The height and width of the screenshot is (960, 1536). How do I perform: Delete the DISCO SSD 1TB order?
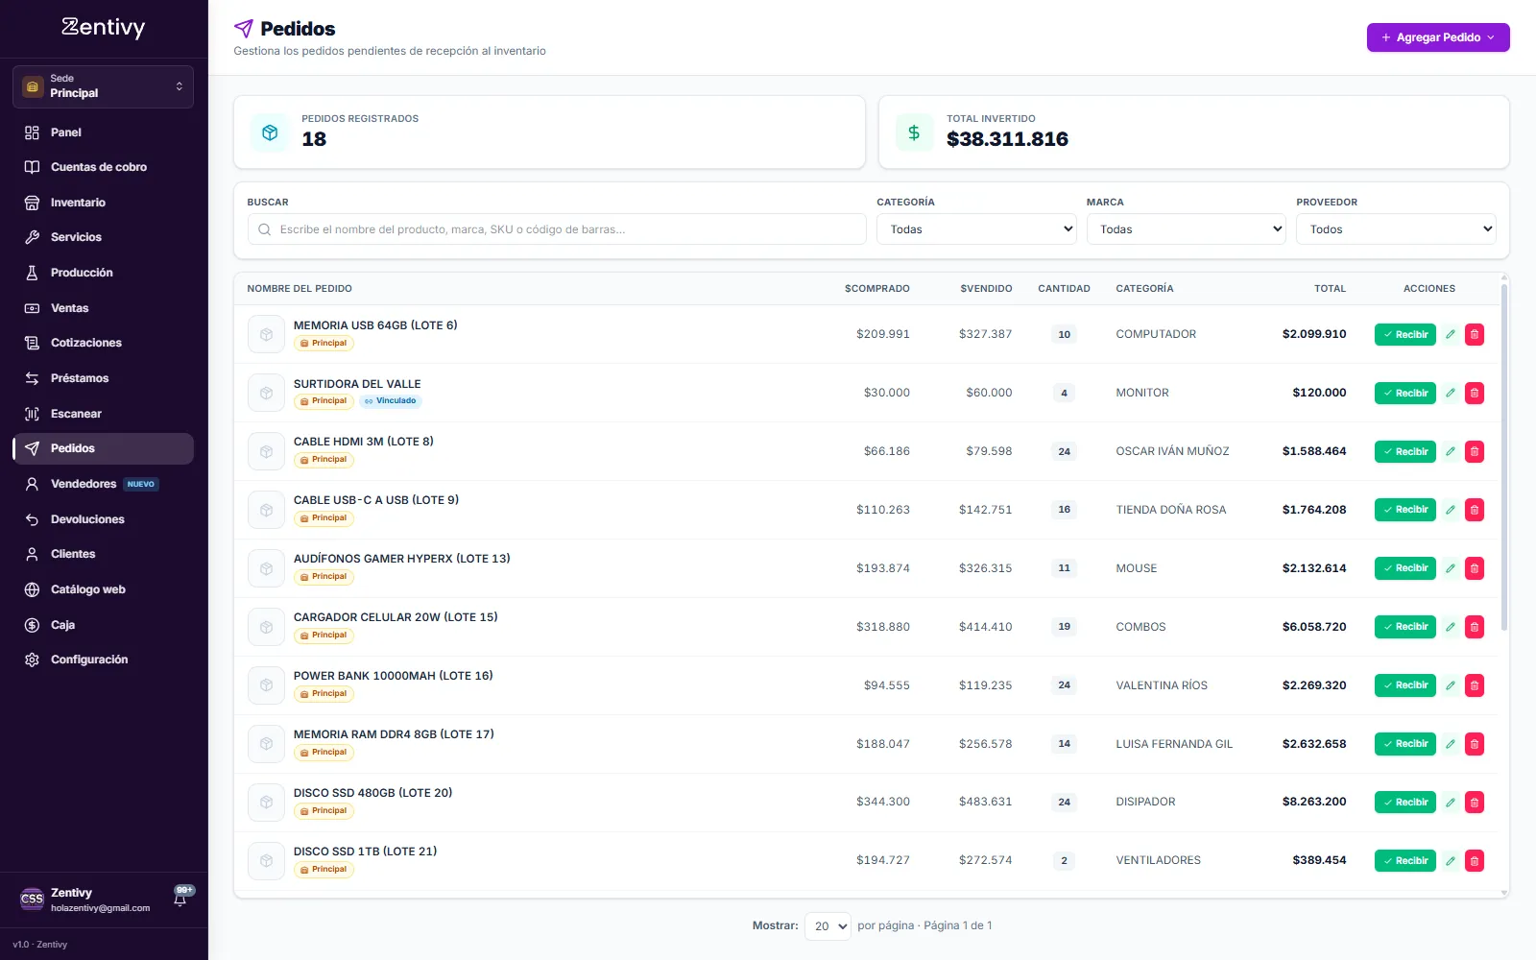click(x=1475, y=860)
